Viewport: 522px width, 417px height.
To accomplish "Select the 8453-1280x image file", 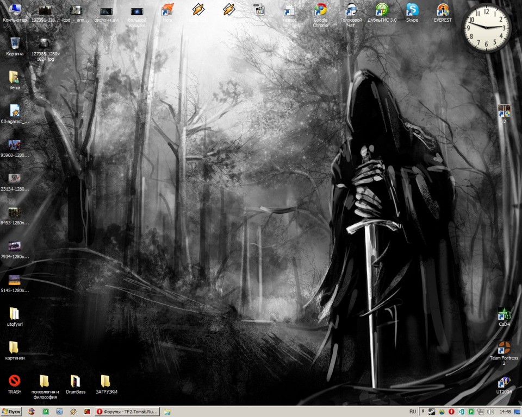I will 15,216.
